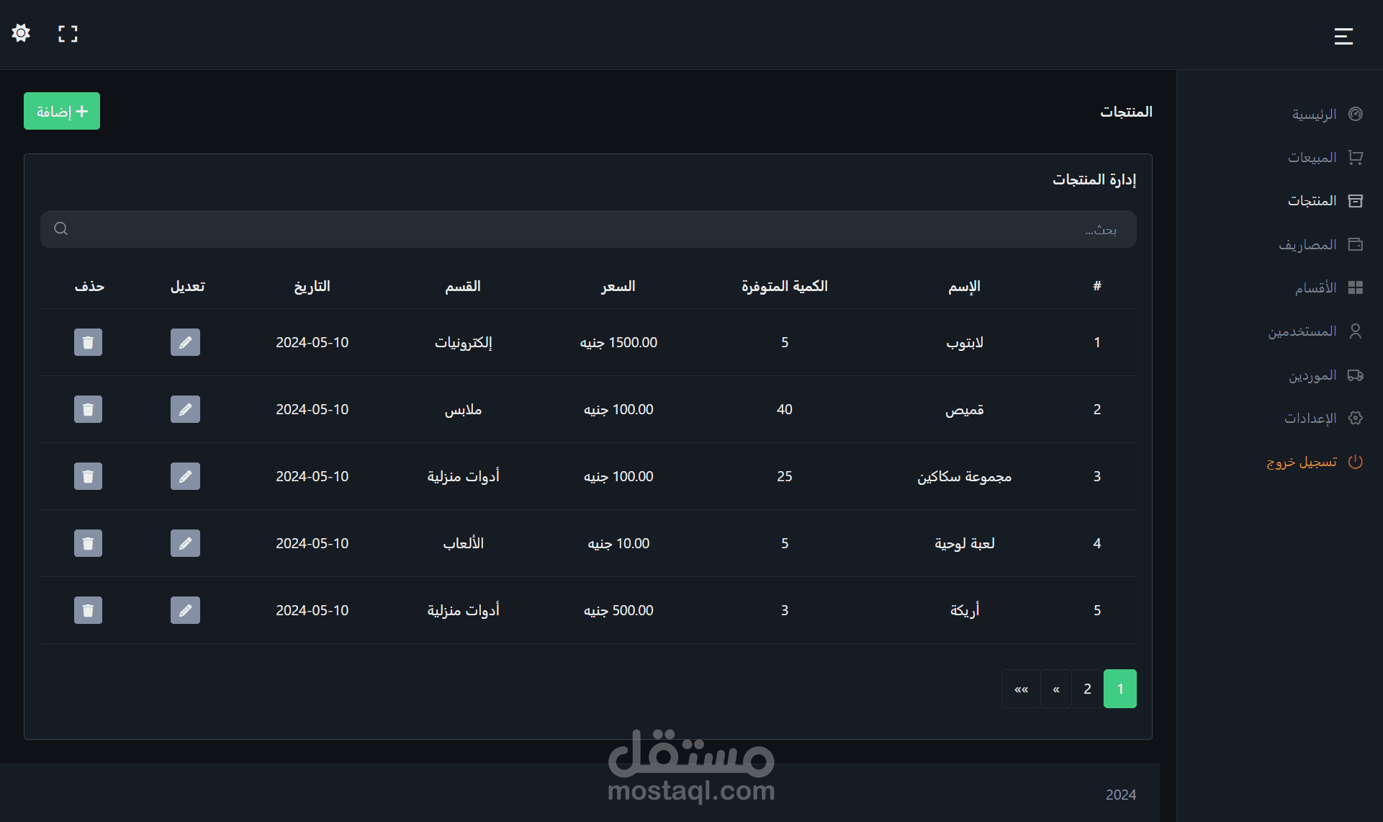Jump to last page double-arrow button
Screen dimensions: 1383x822
point(1021,689)
